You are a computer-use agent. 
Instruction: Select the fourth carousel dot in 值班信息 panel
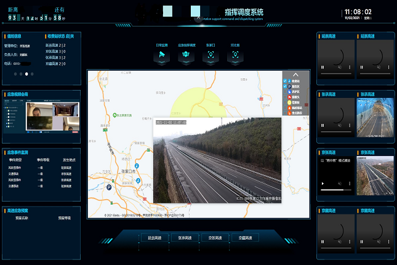(x=32, y=74)
